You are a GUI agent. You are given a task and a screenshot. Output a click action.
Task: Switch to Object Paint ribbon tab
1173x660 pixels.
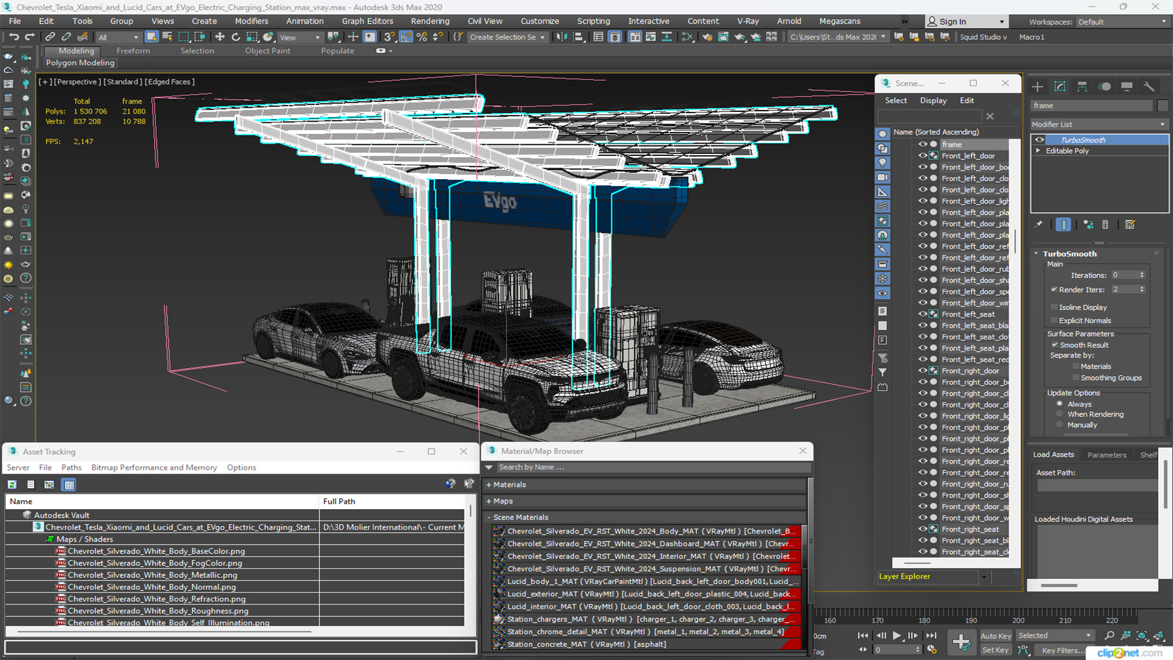[268, 51]
